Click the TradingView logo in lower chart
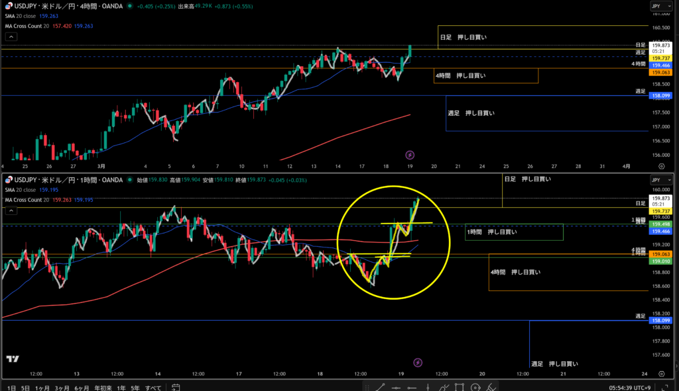 pos(13,359)
